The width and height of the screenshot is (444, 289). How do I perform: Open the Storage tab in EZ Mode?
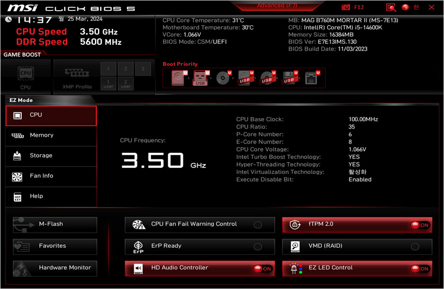[51, 156]
